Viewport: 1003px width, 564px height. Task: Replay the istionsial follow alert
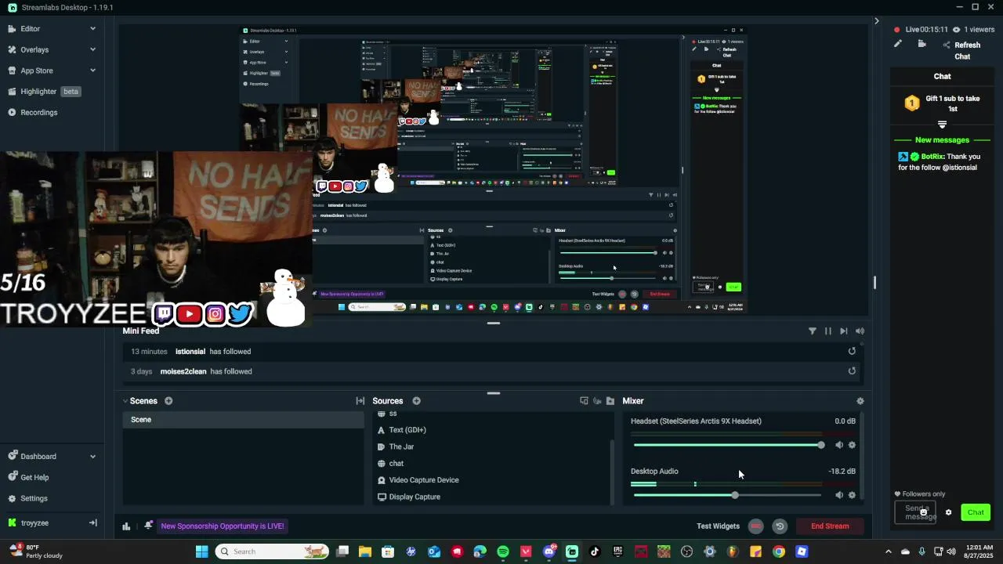click(x=852, y=351)
